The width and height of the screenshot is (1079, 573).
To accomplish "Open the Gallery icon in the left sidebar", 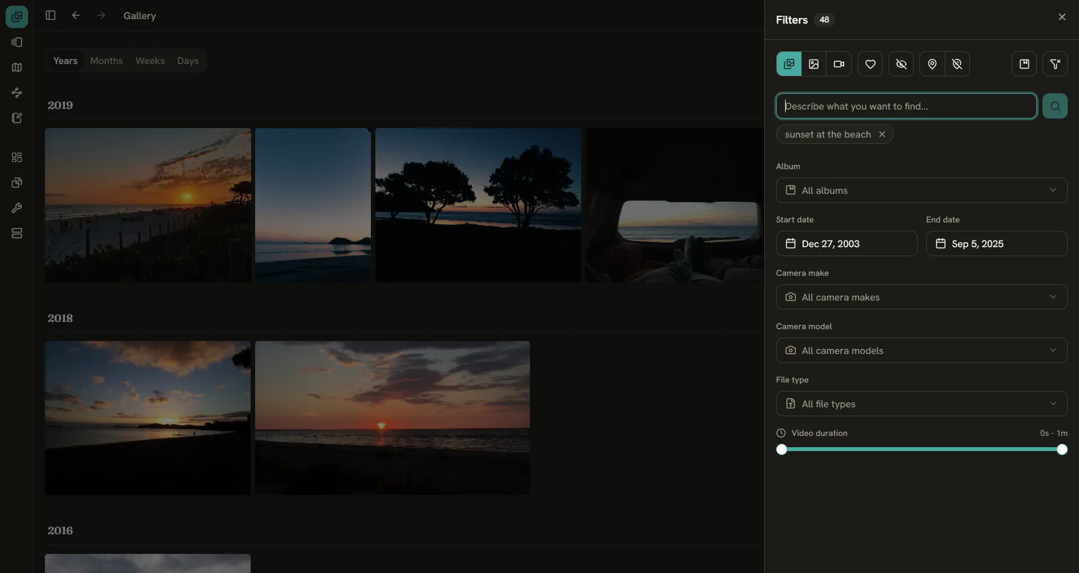I will pyautogui.click(x=17, y=17).
